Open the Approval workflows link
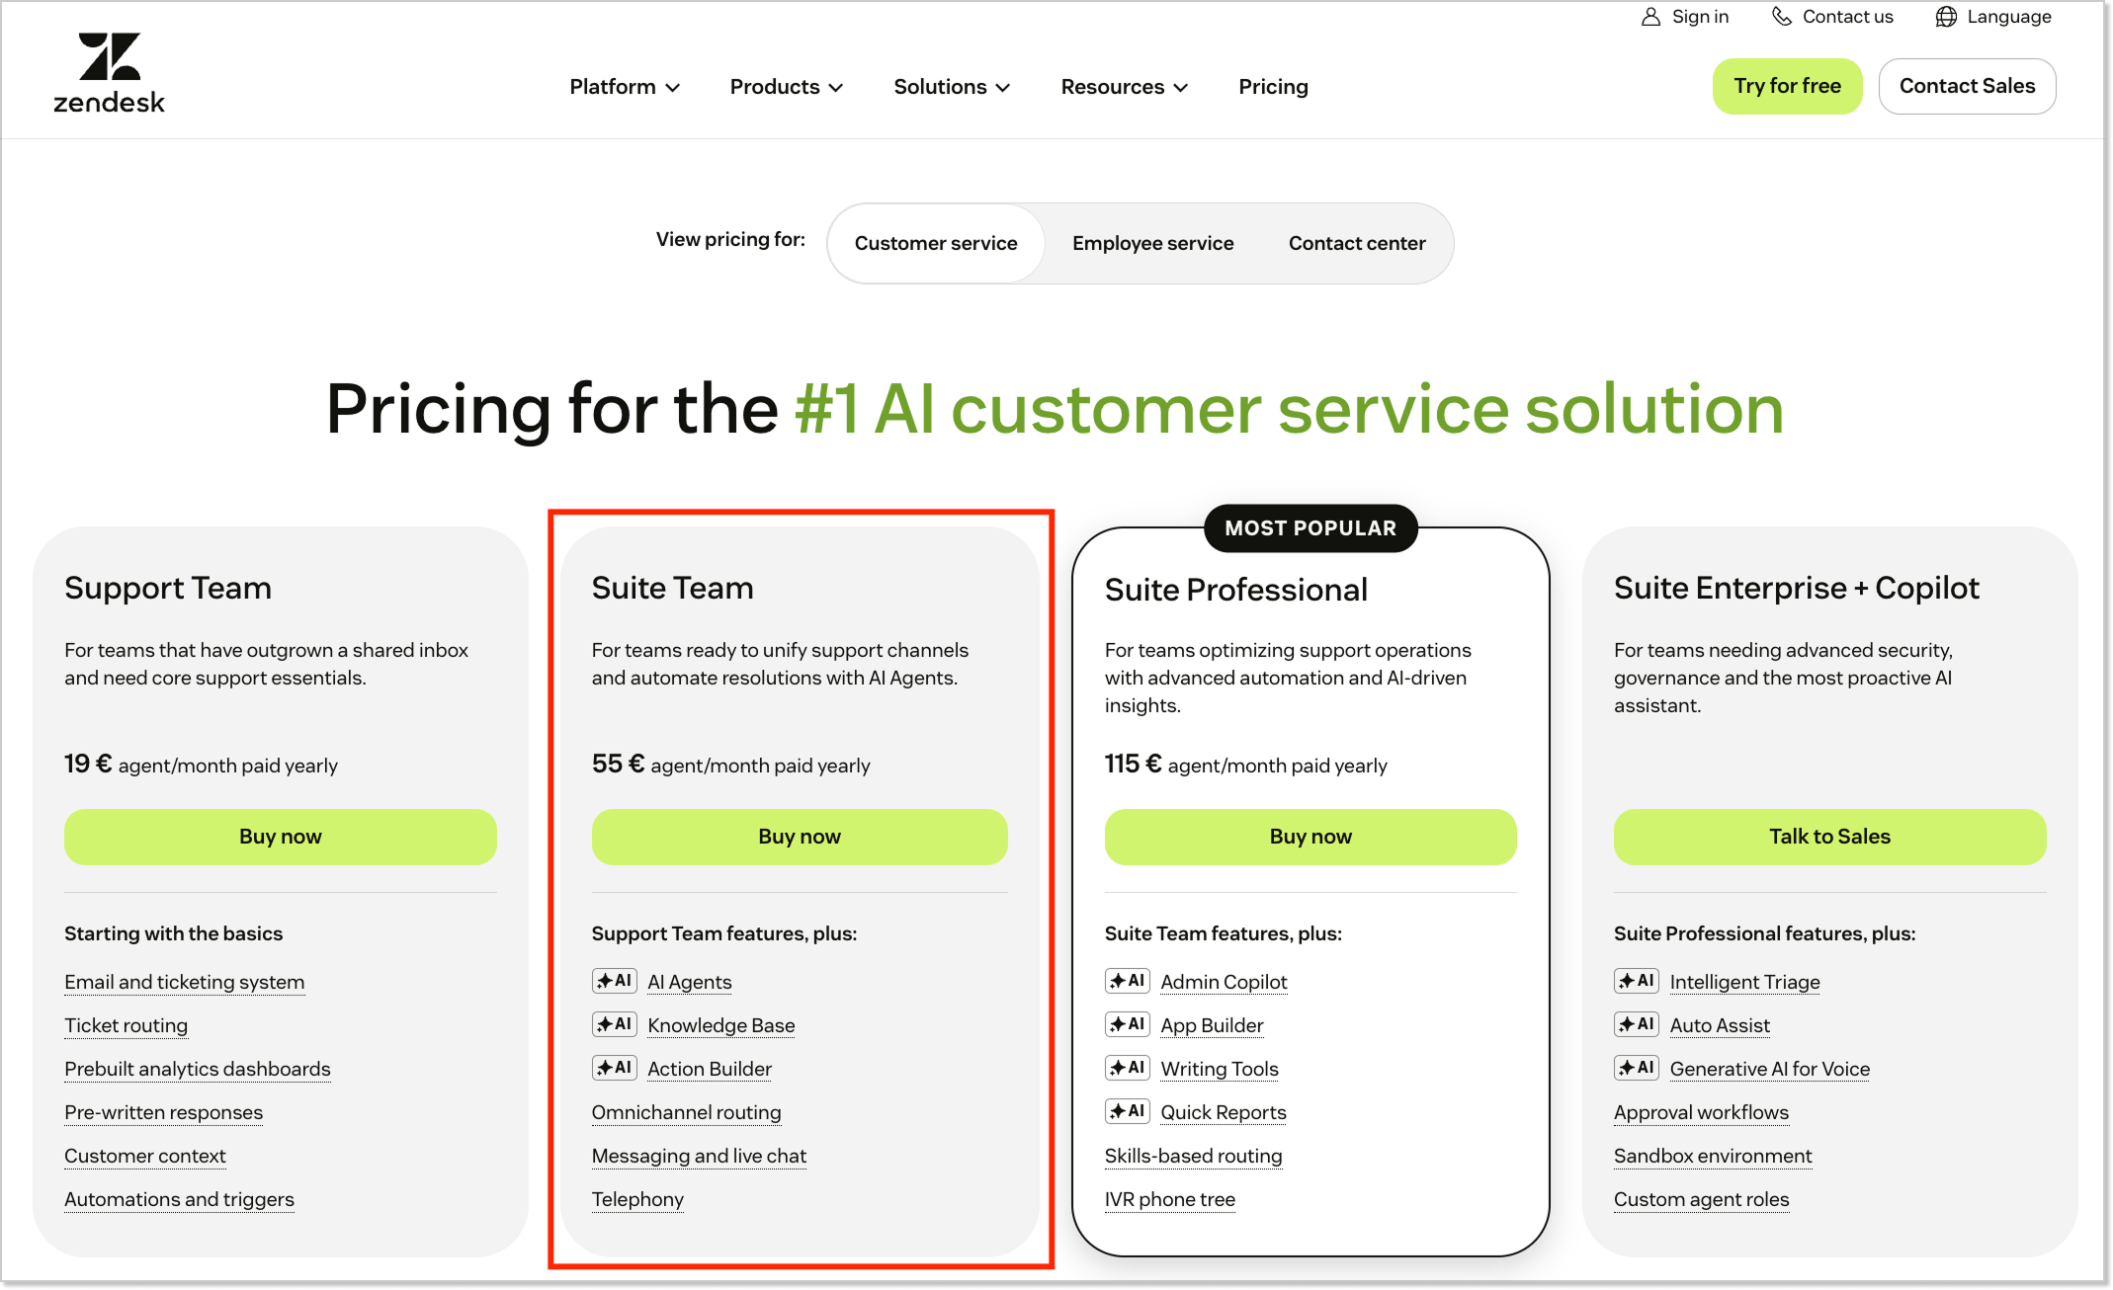2113x1290 pixels. 1701,1112
